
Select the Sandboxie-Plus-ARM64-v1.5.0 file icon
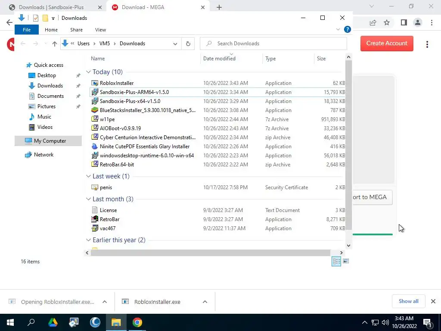[95, 92]
